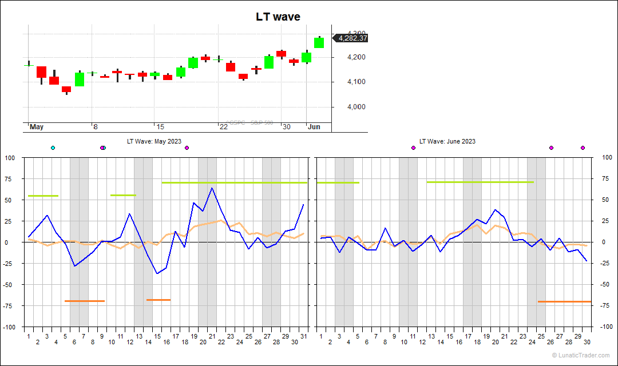618x366 pixels.
Task: Select the magenta moon marker near May 9
Action: point(102,148)
